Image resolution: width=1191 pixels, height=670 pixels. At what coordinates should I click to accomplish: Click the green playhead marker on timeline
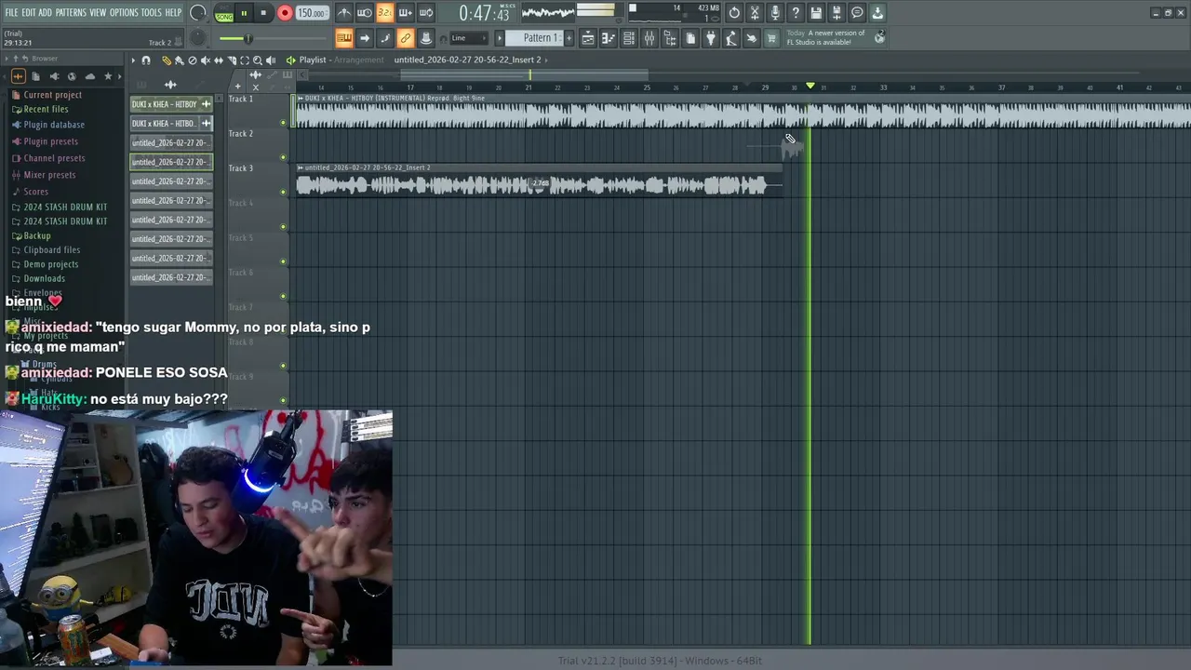point(810,87)
